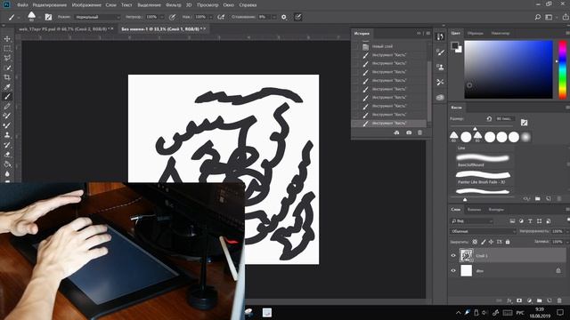Select the highlighted last Кисть history state

point(389,123)
